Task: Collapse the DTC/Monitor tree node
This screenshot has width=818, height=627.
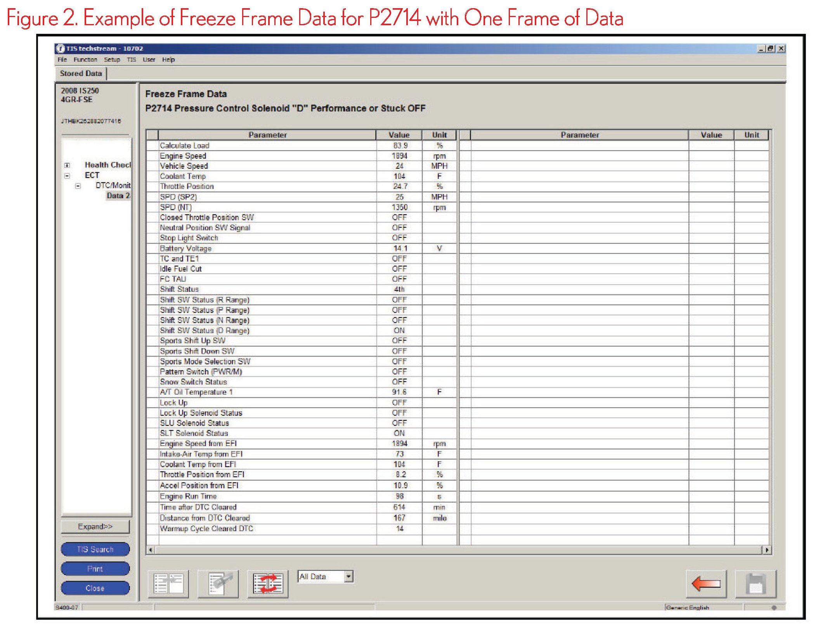Action: click(78, 186)
